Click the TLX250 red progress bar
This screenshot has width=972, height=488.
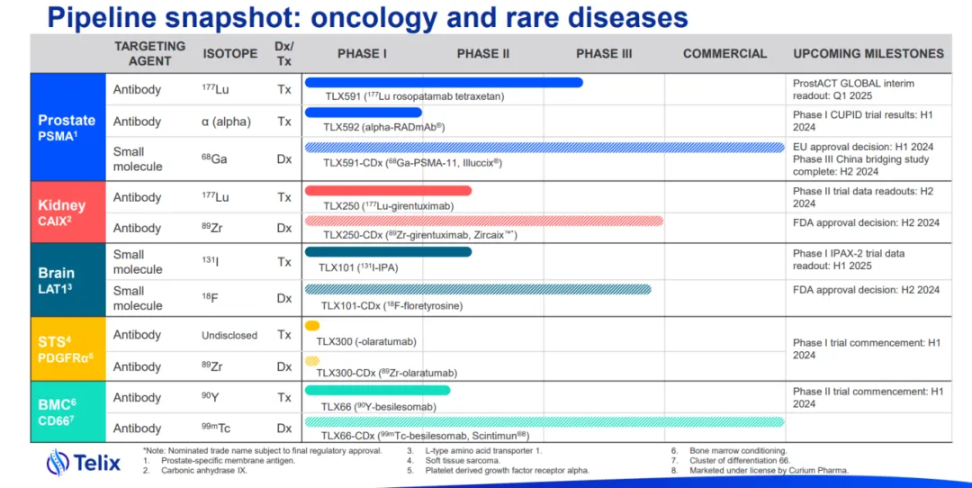click(388, 190)
